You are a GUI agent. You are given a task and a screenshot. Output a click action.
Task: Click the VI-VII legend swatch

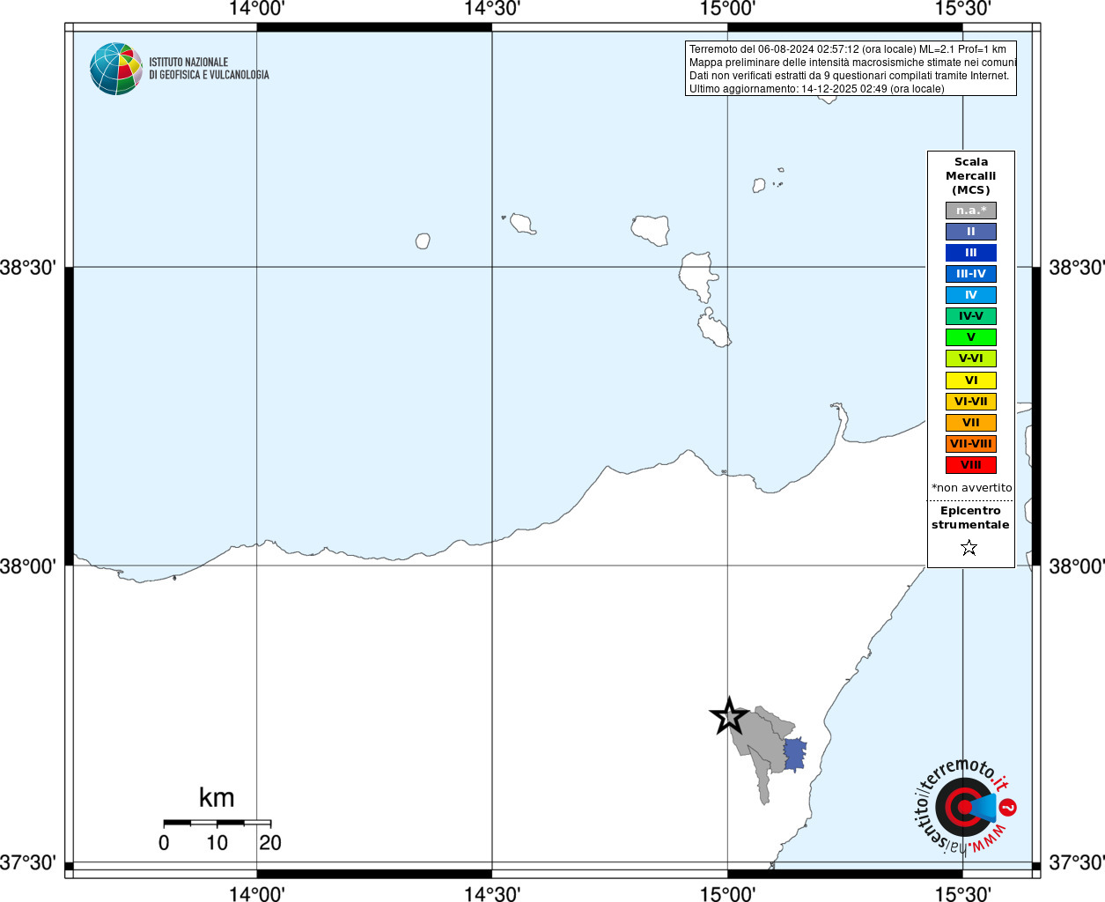click(x=971, y=402)
